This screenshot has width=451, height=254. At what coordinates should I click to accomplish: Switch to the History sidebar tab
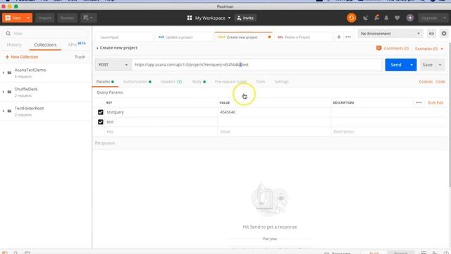click(x=14, y=45)
